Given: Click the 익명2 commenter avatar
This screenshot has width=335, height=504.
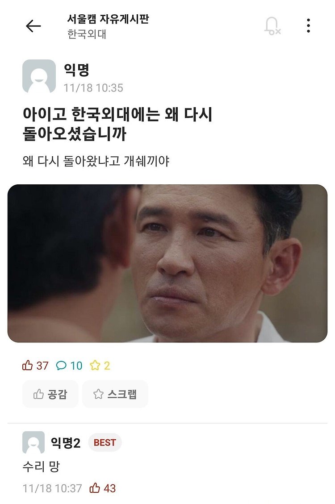Looking at the screenshot, I should (33, 442).
